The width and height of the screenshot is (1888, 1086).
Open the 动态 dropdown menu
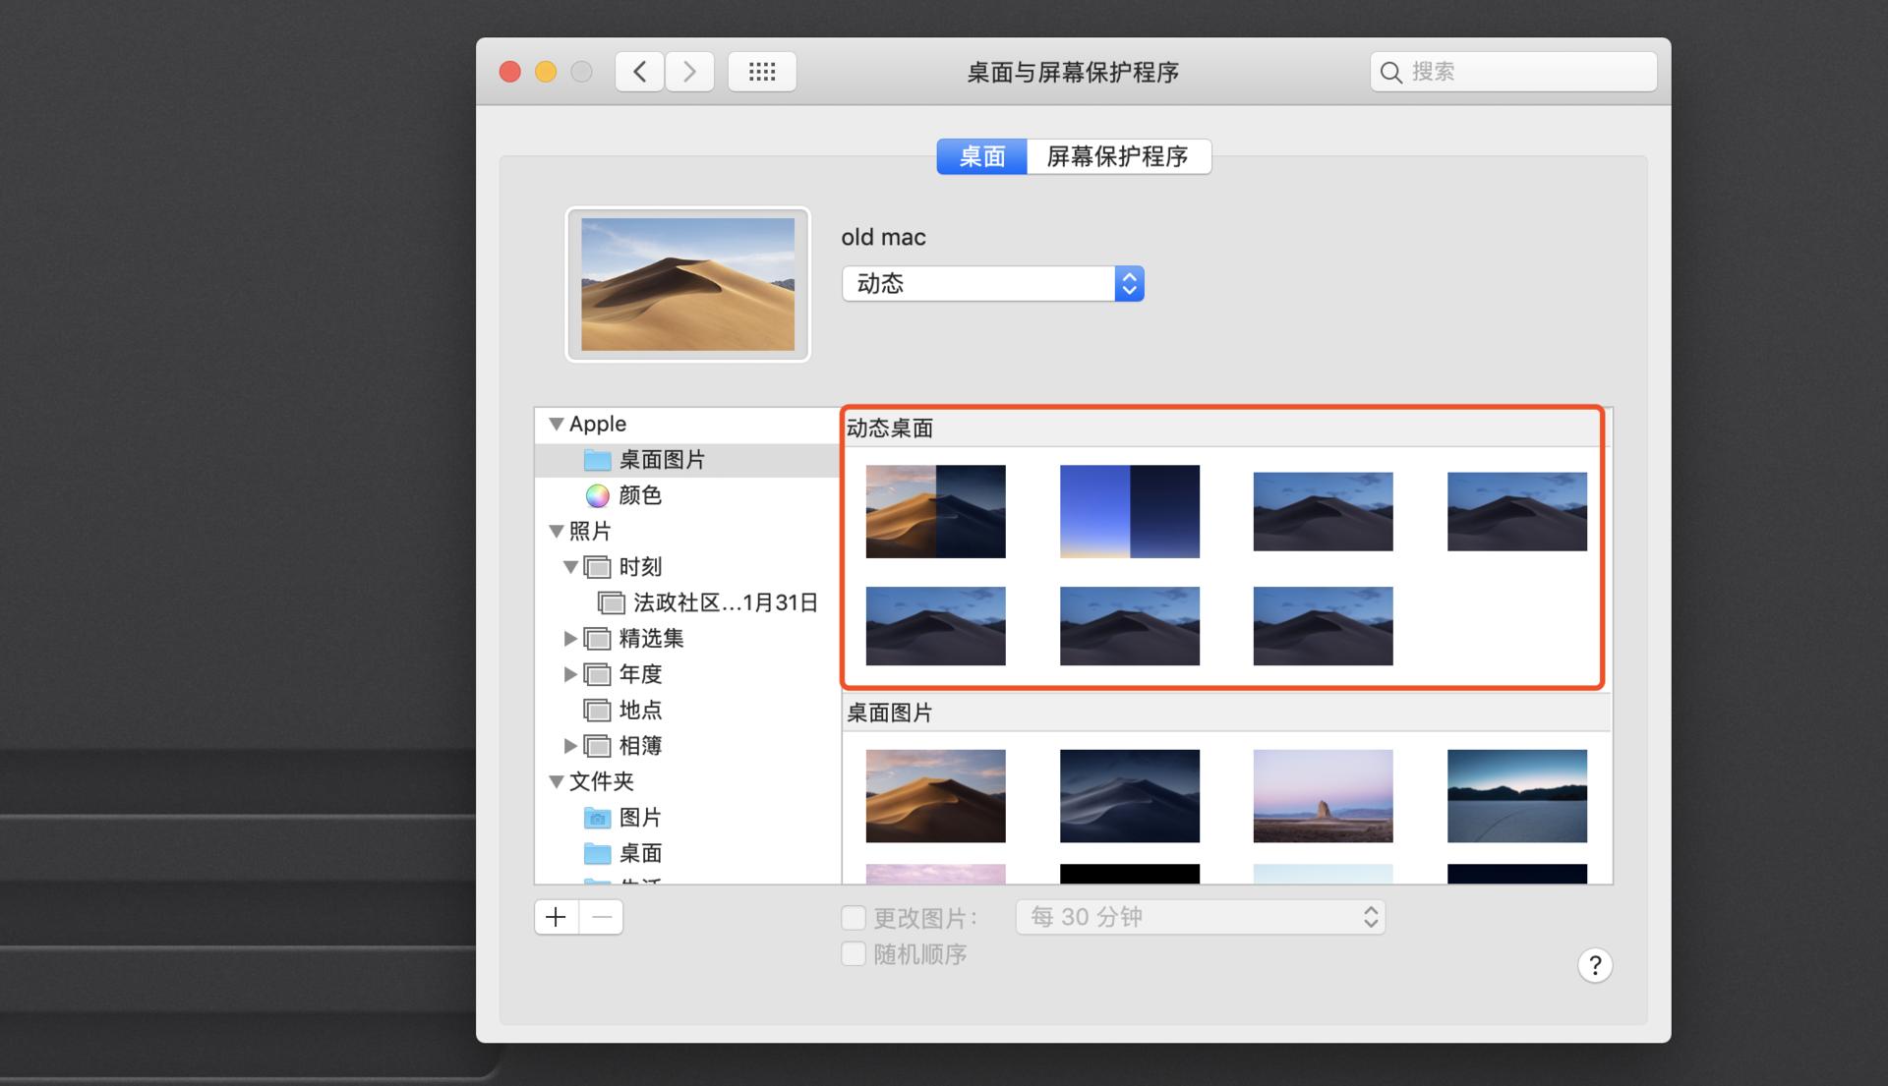[991, 283]
